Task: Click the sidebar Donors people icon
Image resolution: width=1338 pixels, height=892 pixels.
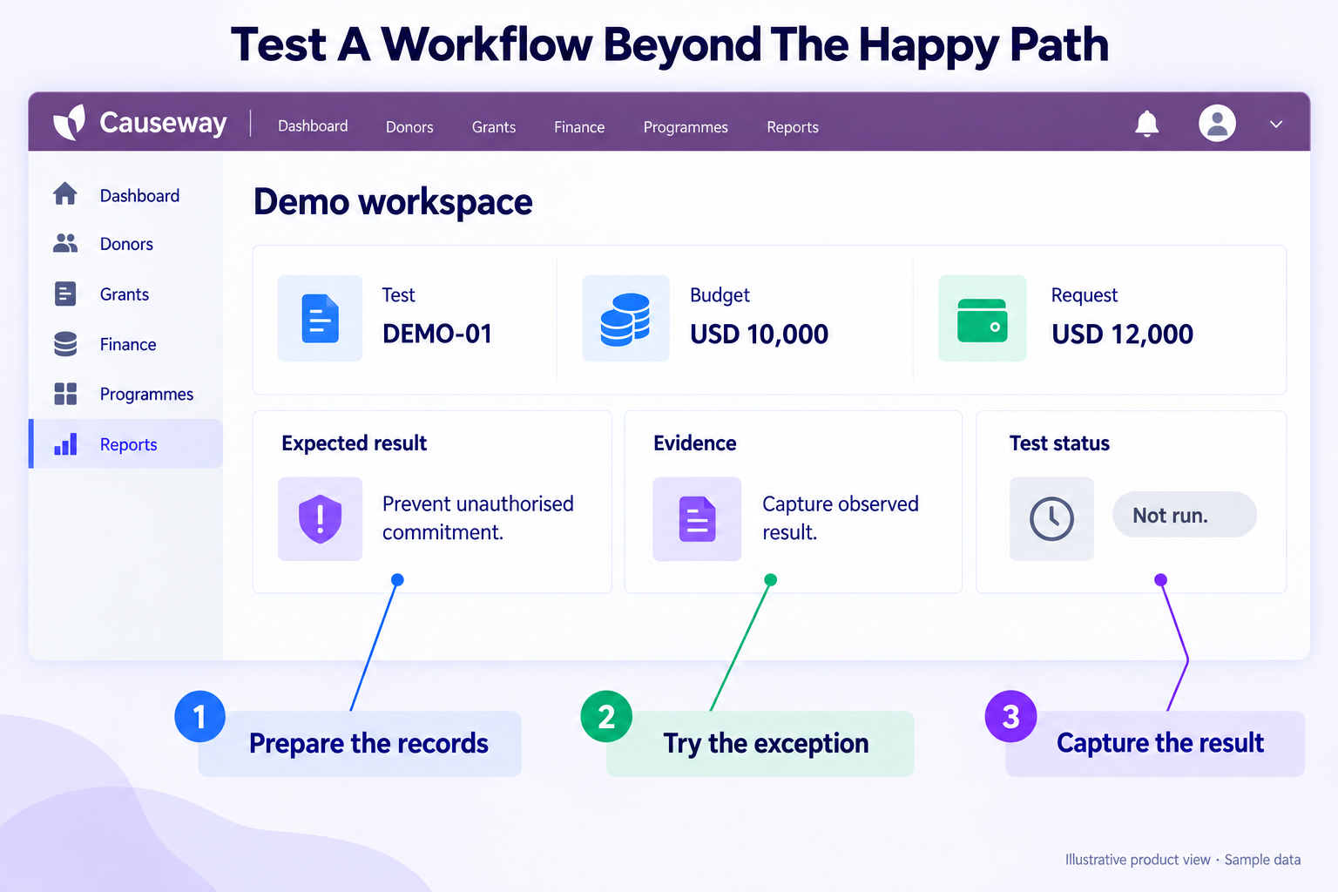Action: pyautogui.click(x=65, y=244)
